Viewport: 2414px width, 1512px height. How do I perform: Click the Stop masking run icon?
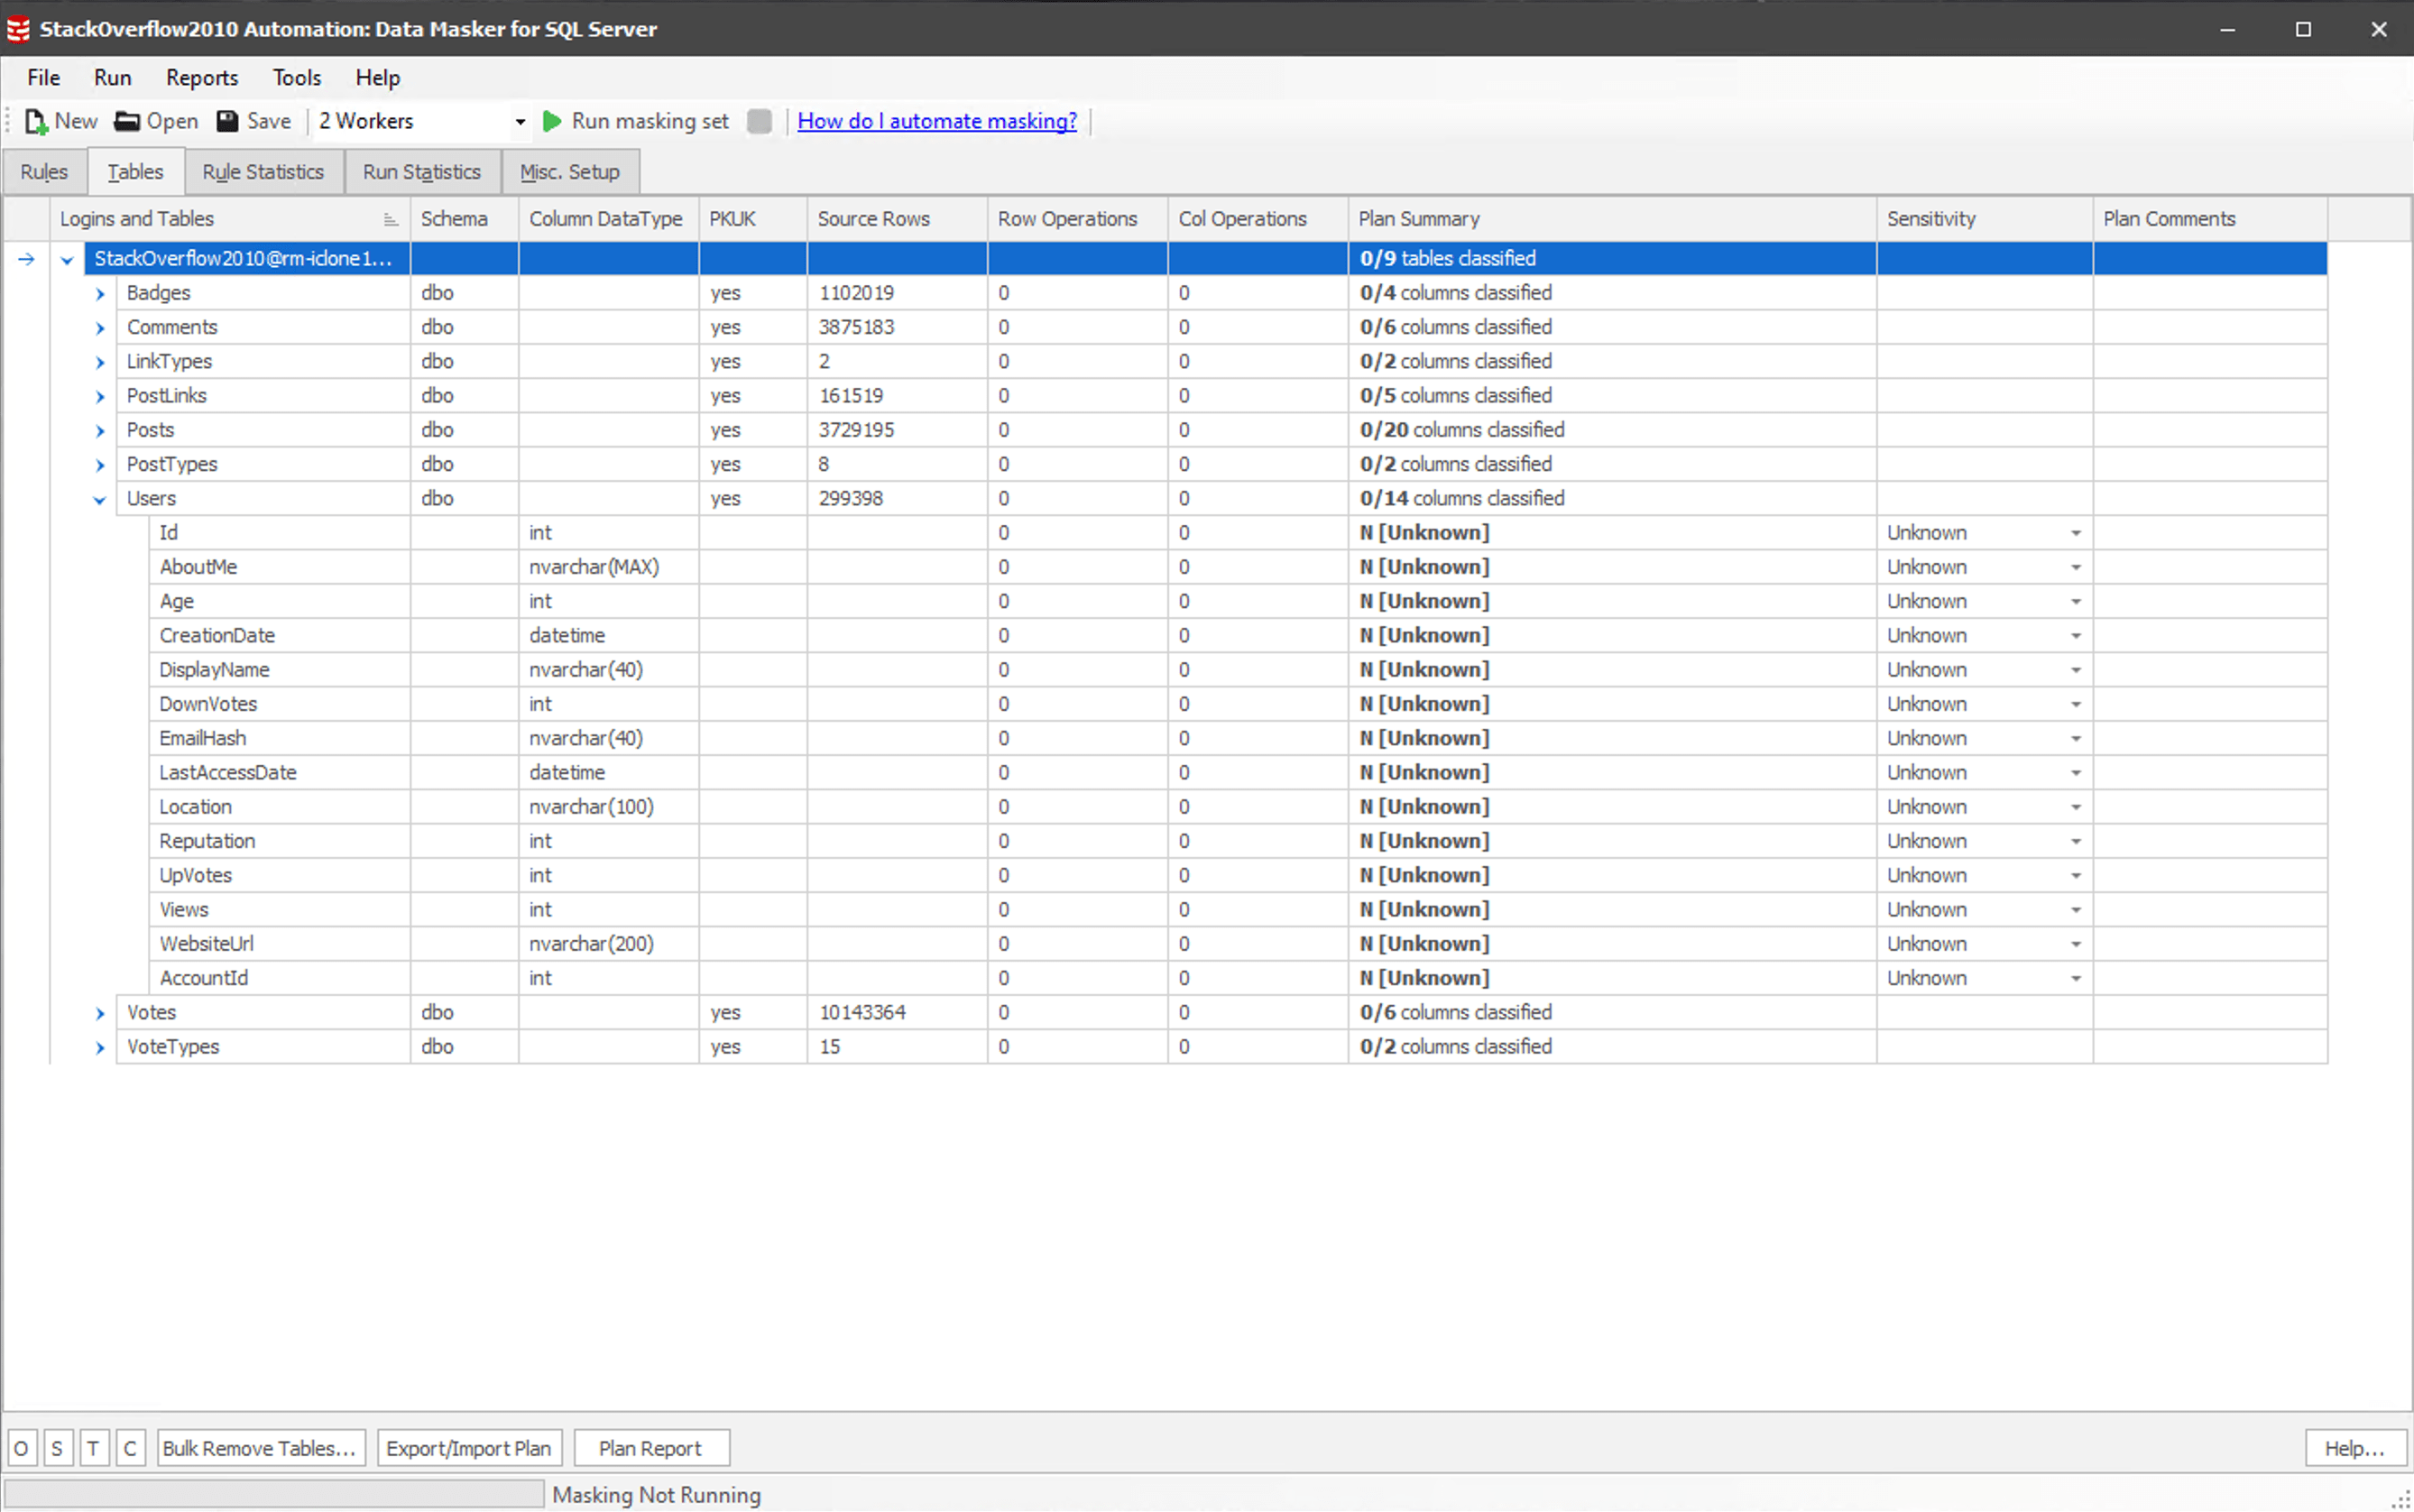click(760, 120)
